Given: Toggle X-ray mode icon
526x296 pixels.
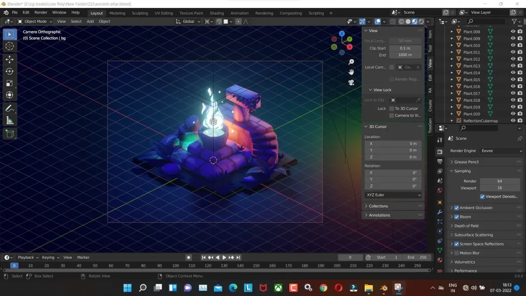Looking at the screenshot, I should coord(393,21).
